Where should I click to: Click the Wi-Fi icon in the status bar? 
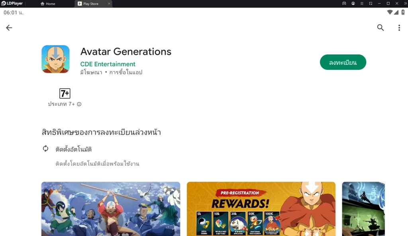390,12
